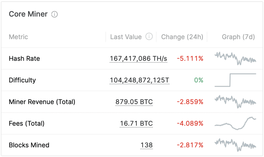Click the Hash Rate change value -5.111%
This screenshot has width=264, height=157.
click(191, 59)
